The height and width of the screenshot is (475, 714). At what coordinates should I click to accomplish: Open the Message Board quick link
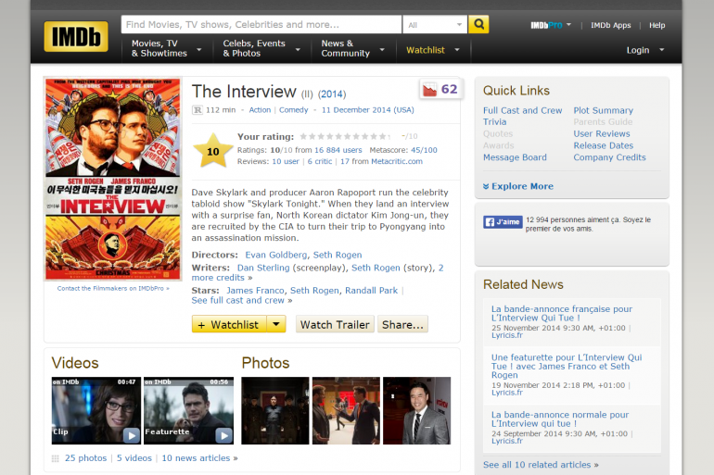coord(515,157)
